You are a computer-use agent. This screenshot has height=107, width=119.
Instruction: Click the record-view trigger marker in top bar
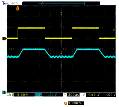[42, 4]
